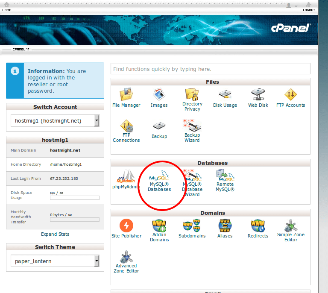328x293 pixels.
Task: Click the last login IP 67.23.232.183
Action: 64,179
